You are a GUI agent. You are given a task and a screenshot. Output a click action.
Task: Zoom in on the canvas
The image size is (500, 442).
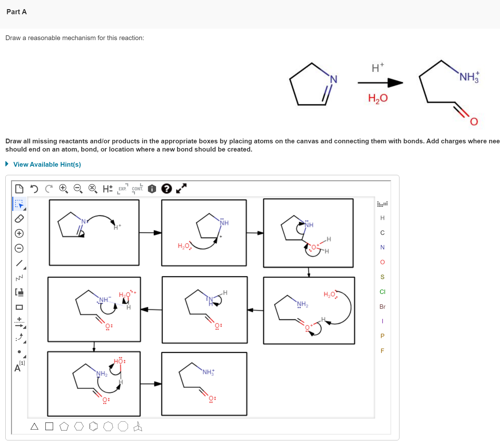64,189
